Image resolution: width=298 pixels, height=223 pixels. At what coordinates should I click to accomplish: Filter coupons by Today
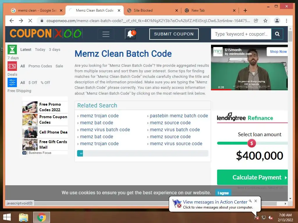click(40, 49)
